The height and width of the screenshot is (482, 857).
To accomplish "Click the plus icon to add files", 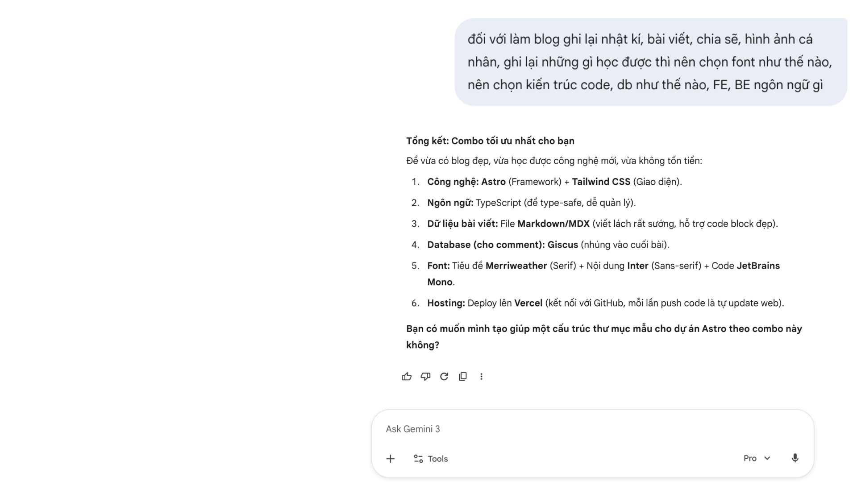I will click(x=391, y=459).
